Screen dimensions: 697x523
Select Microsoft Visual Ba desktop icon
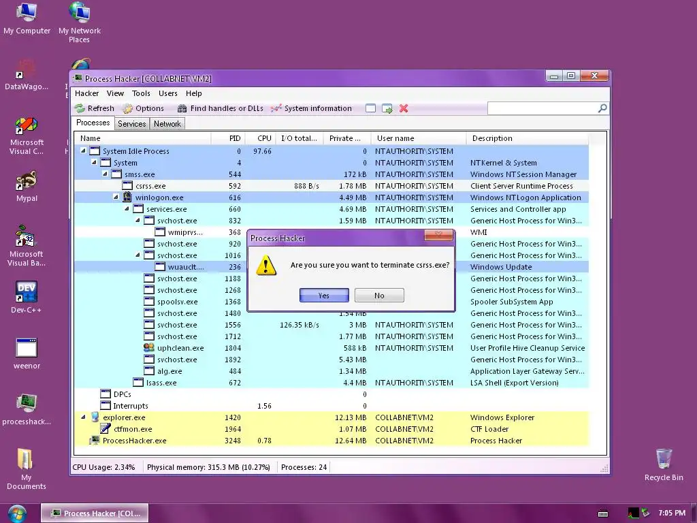pyautogui.click(x=27, y=246)
